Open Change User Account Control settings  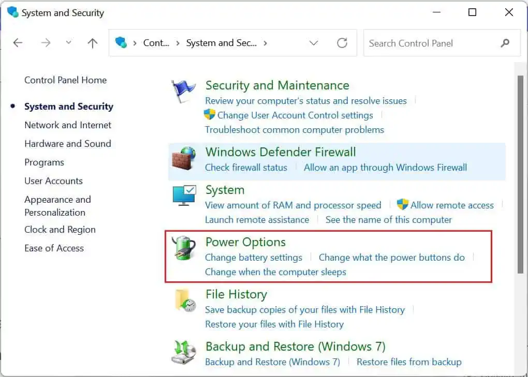[295, 115]
